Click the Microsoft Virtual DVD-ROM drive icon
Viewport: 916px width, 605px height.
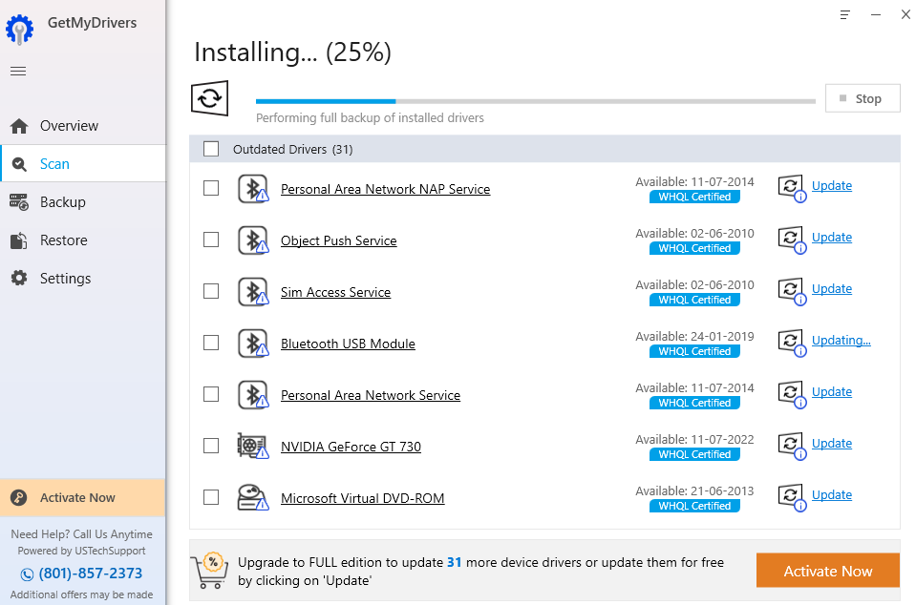click(252, 497)
